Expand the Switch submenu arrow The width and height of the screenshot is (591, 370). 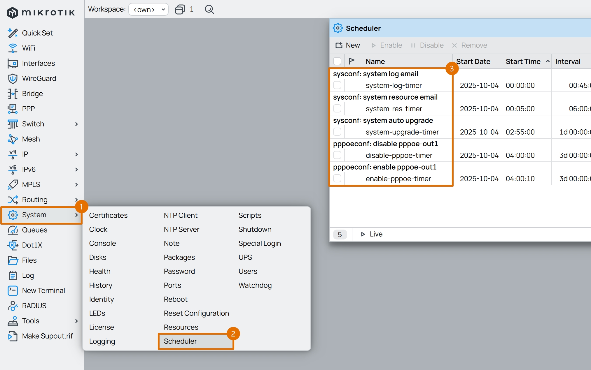(76, 124)
